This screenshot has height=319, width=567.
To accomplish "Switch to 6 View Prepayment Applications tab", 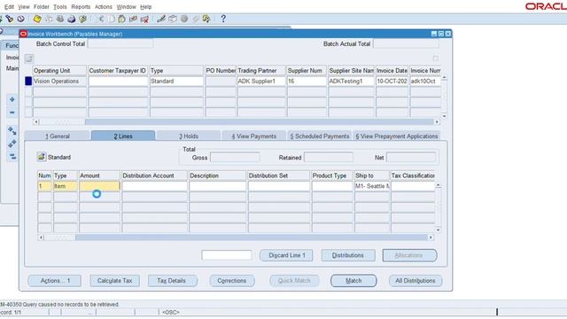I will [397, 136].
